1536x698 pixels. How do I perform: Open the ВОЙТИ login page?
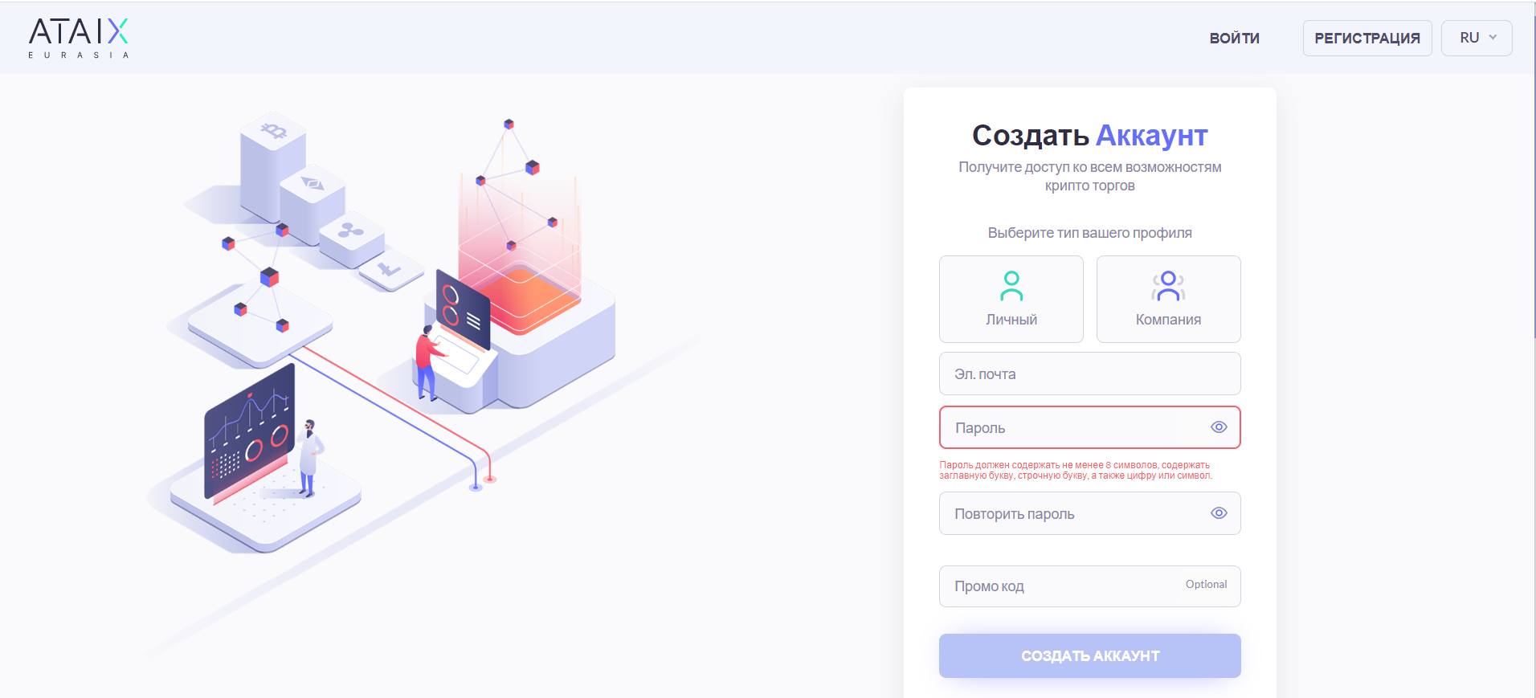pos(1233,37)
